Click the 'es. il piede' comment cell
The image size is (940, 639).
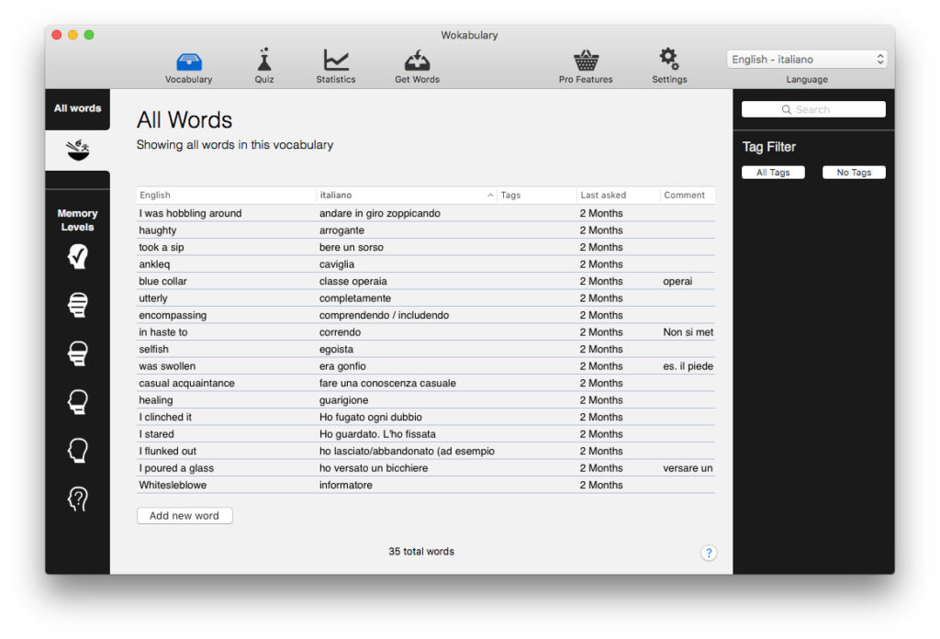pyautogui.click(x=688, y=366)
